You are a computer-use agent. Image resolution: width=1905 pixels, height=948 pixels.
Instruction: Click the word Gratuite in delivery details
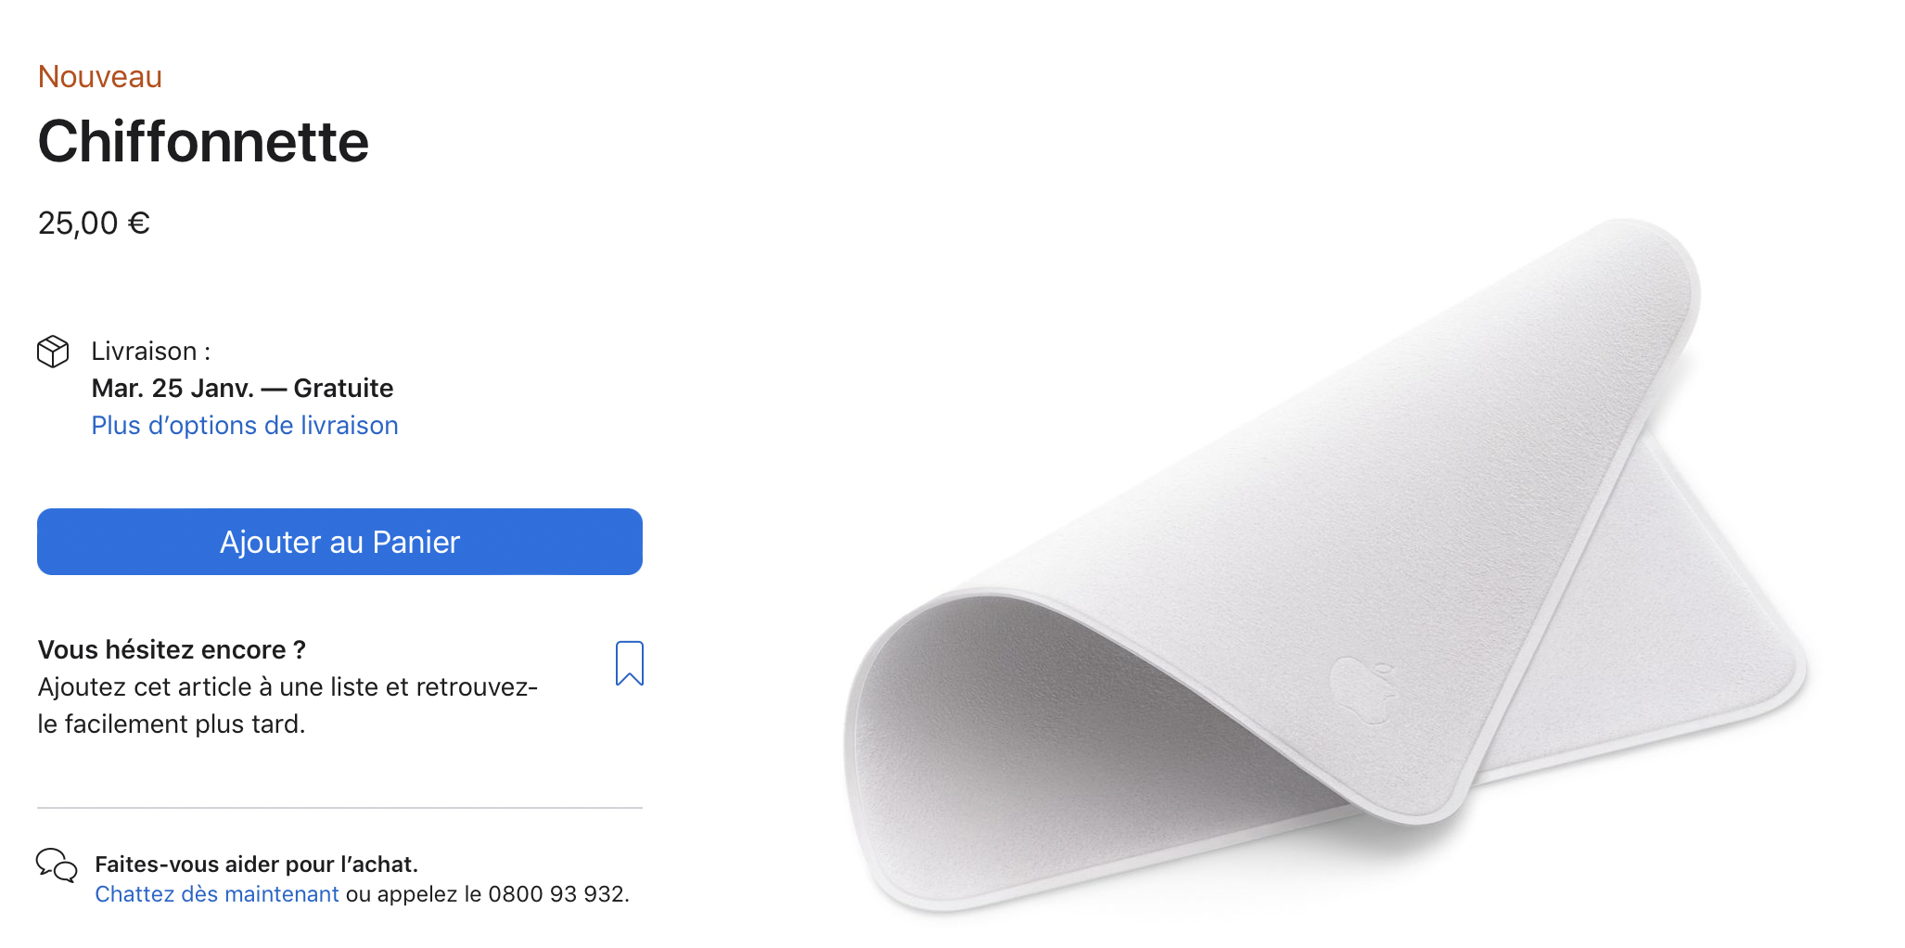[x=343, y=388]
